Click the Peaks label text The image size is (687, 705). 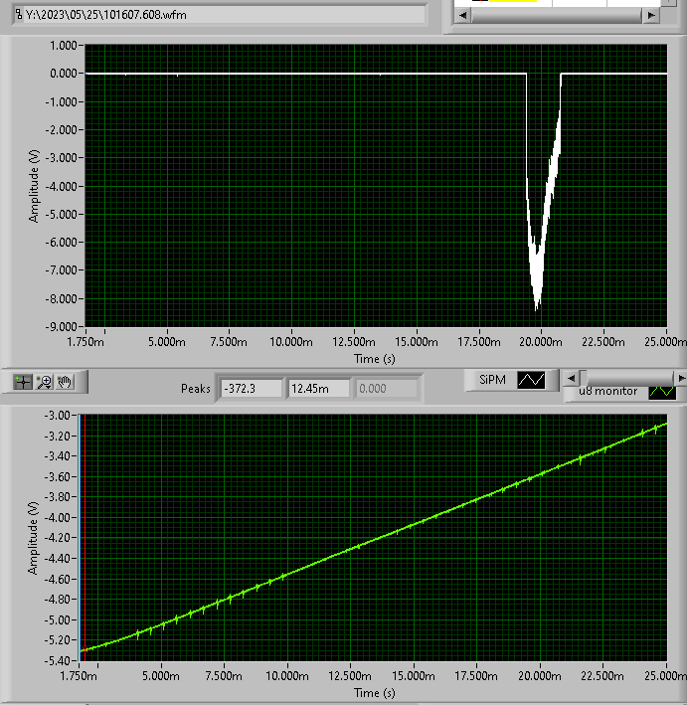coord(196,389)
